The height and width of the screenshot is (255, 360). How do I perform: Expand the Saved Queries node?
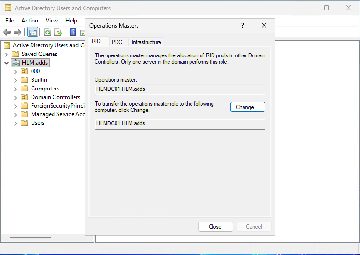(6, 54)
